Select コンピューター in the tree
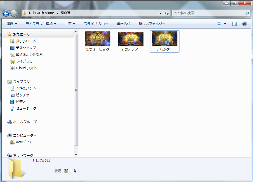 point(25,135)
